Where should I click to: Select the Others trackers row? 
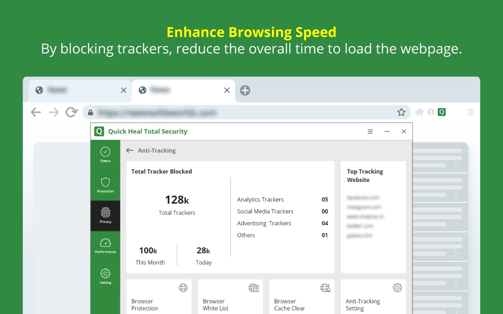click(283, 235)
